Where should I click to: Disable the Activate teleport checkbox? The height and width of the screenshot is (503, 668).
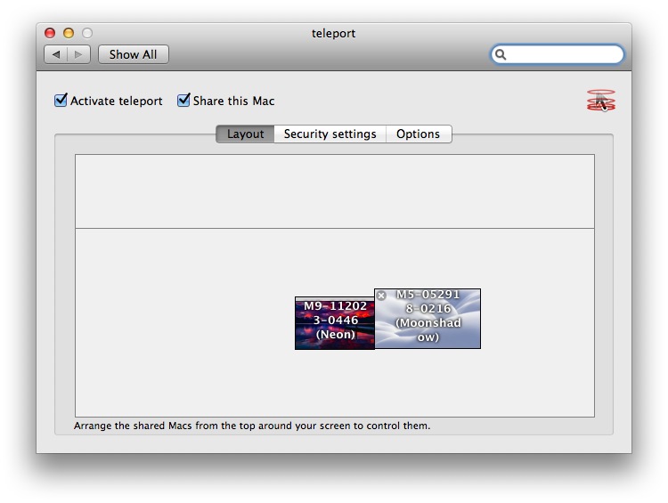tap(61, 101)
